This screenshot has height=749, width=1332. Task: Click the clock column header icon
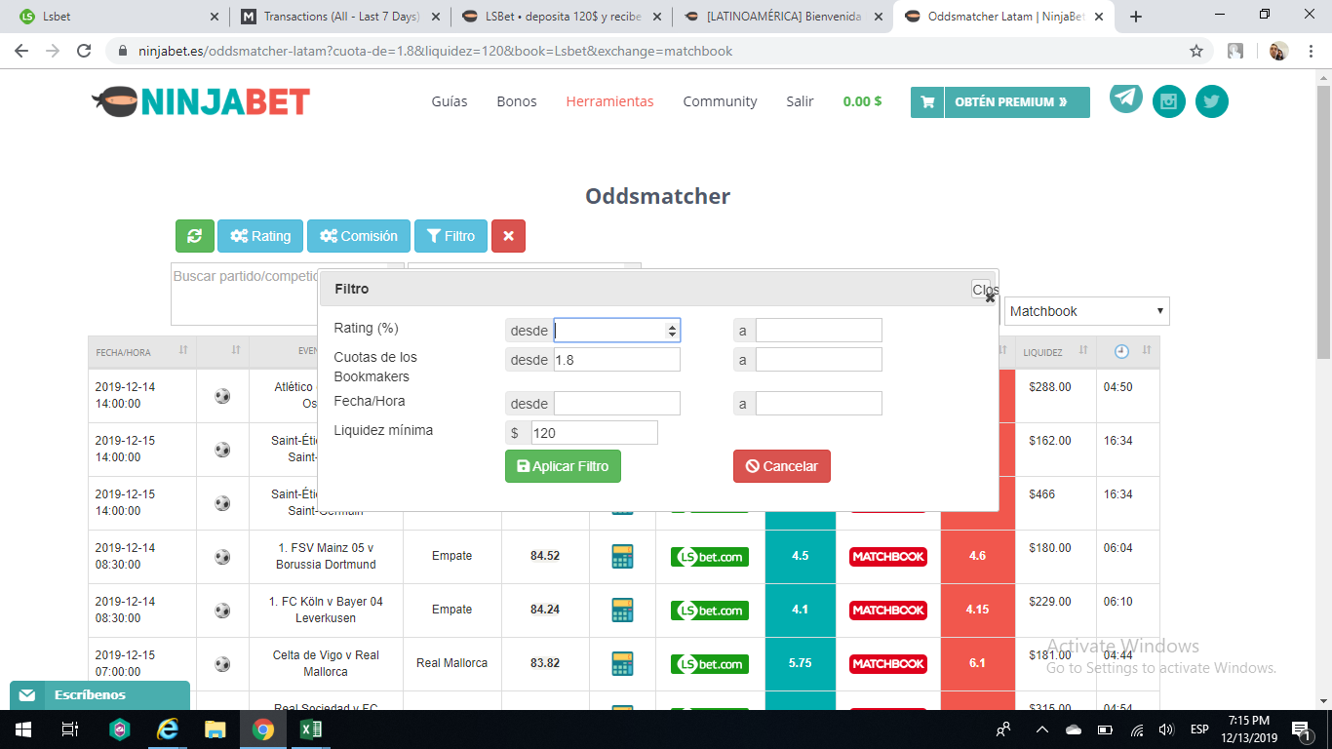tap(1121, 351)
